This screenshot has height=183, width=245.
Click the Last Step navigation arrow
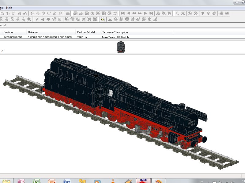tap(151, 13)
